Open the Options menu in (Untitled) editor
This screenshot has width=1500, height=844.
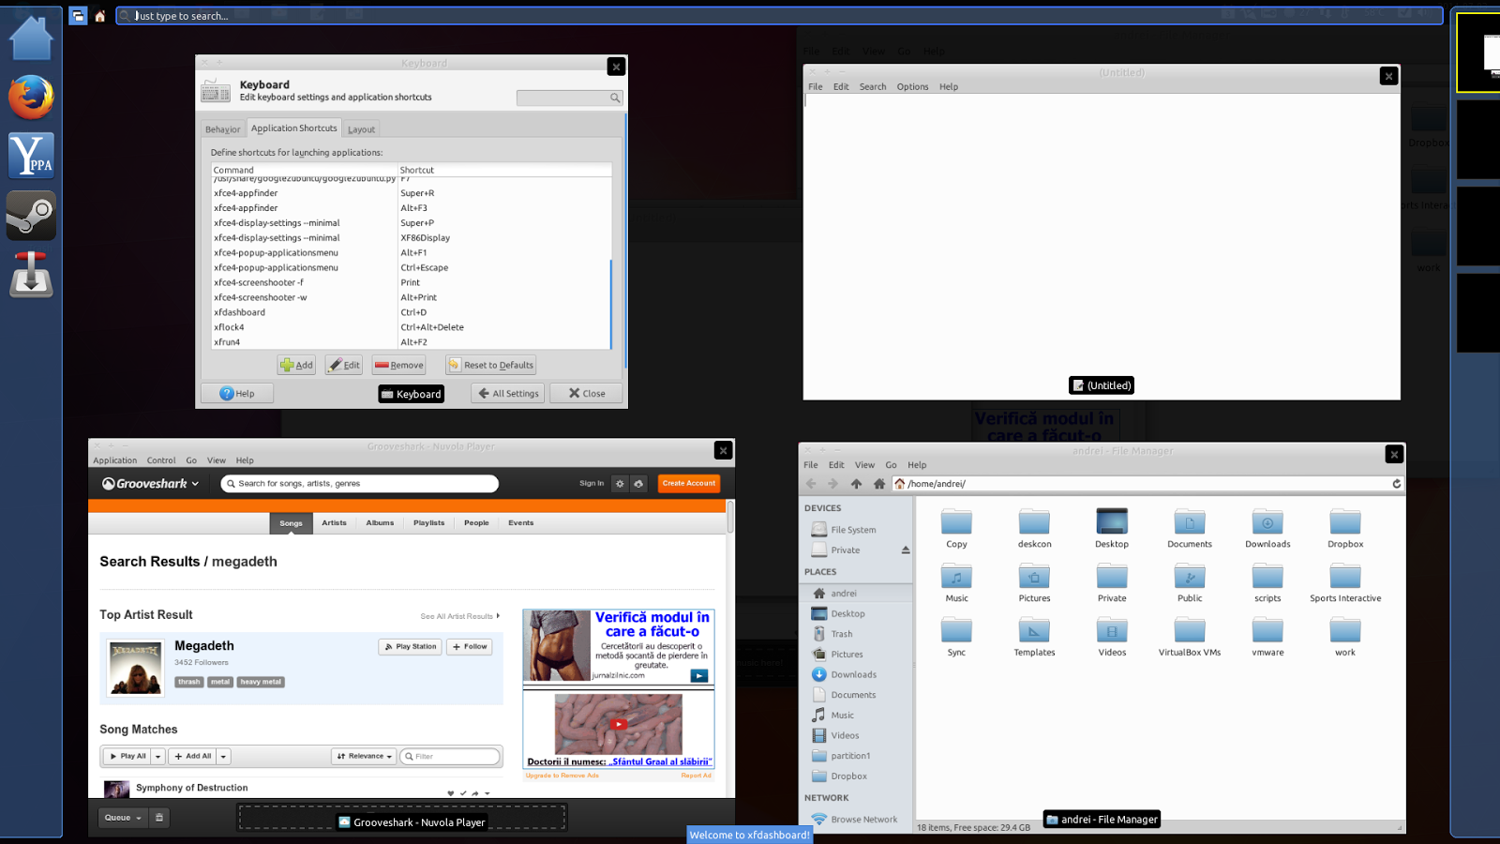912,87
